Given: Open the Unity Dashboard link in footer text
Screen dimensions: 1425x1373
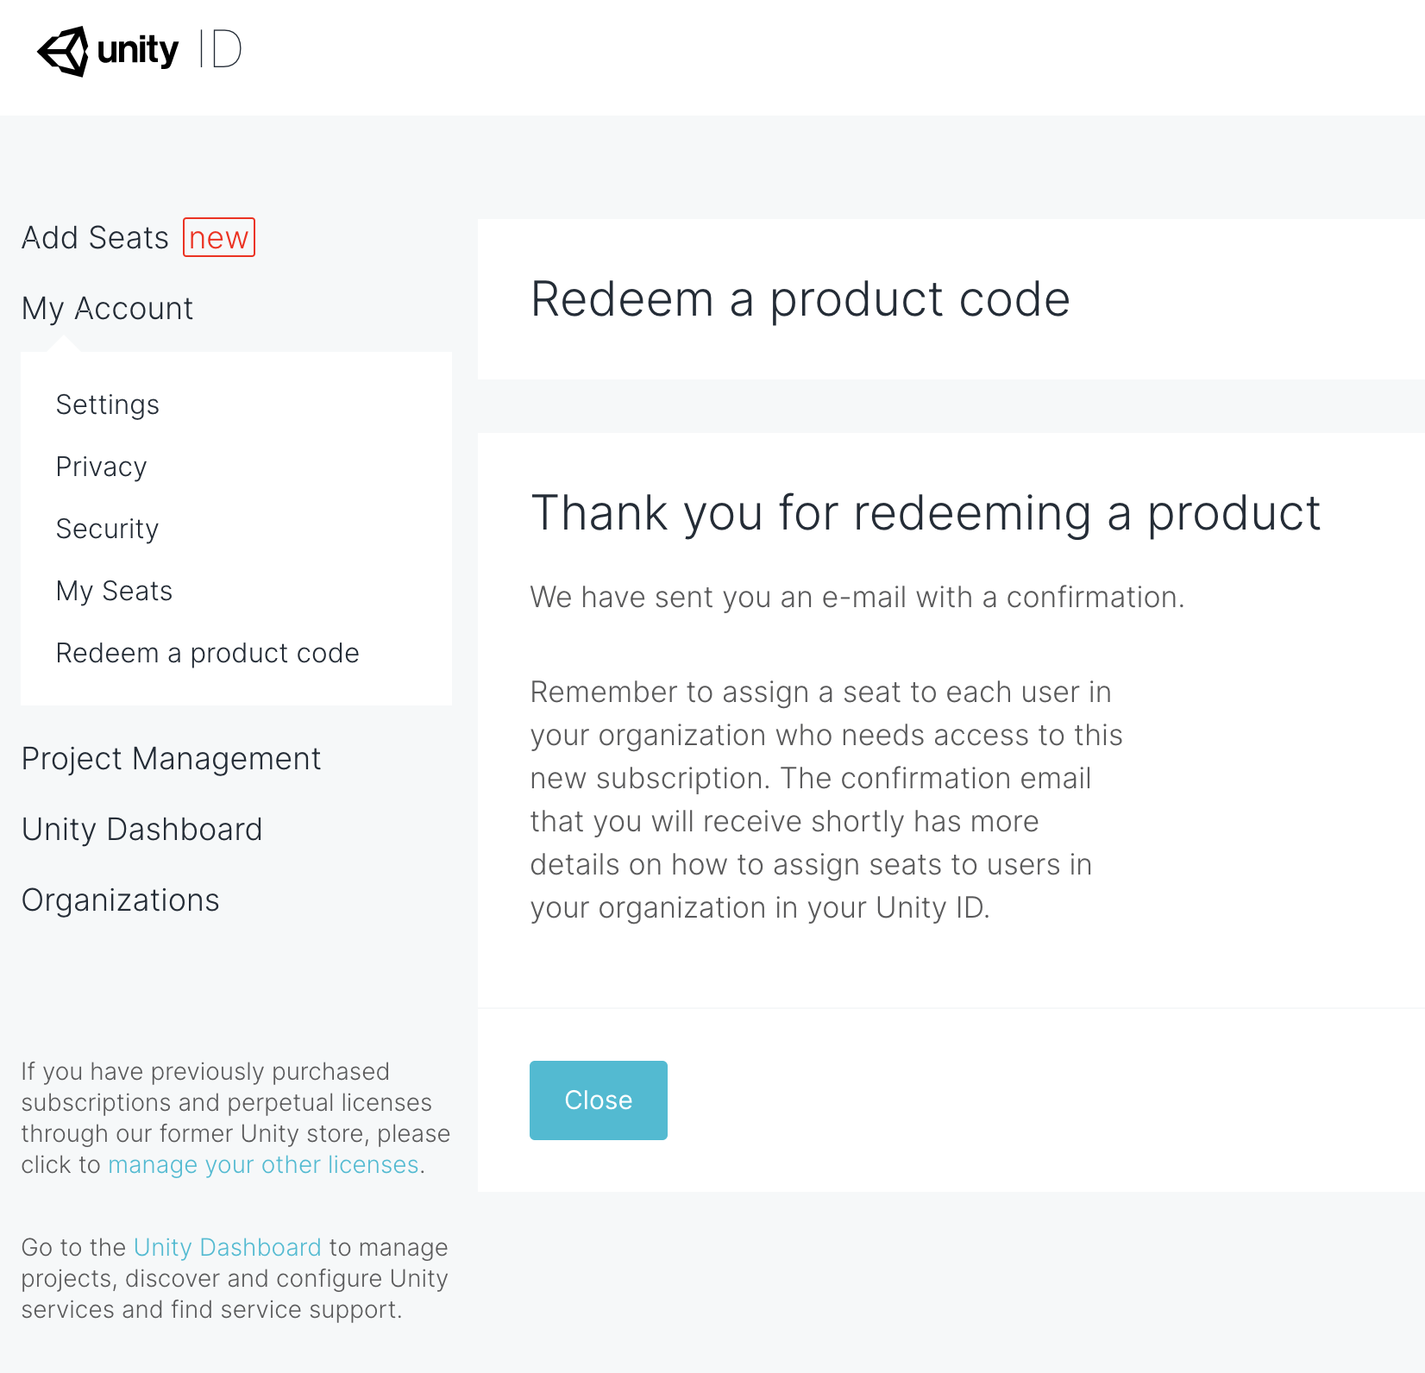Looking at the screenshot, I should 228,1247.
